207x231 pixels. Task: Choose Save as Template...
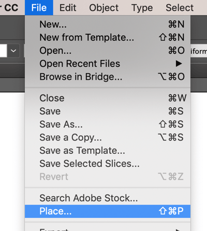click(108, 151)
